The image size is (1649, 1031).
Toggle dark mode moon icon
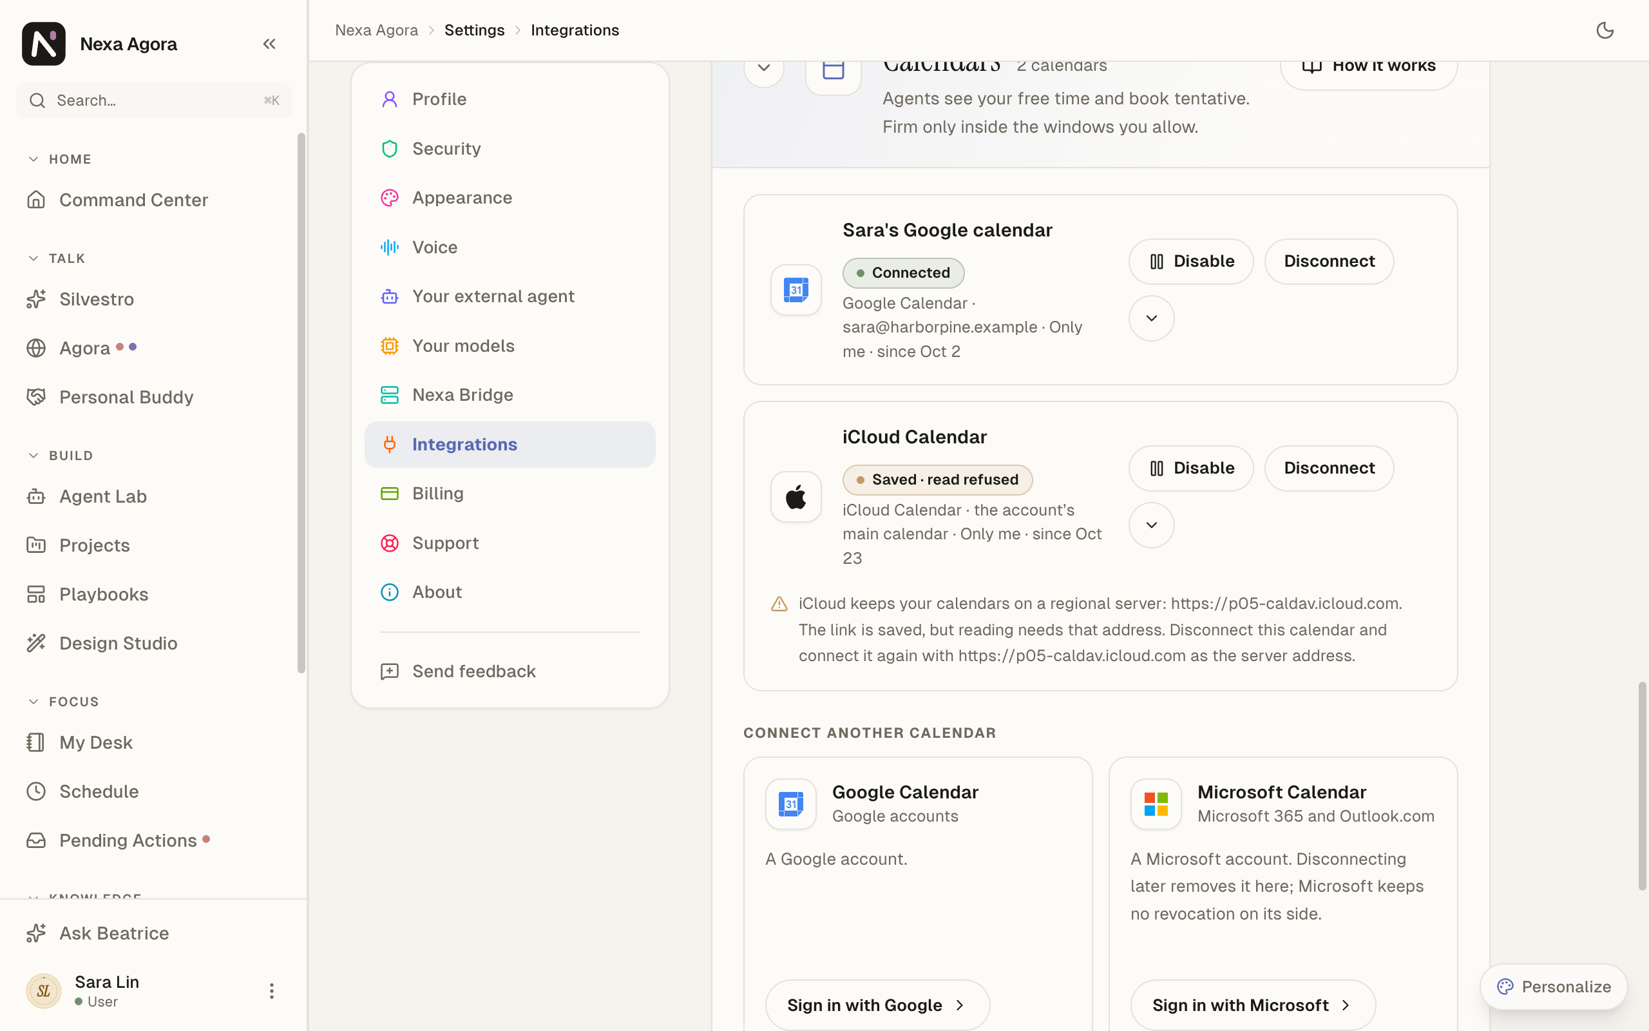(x=1605, y=30)
